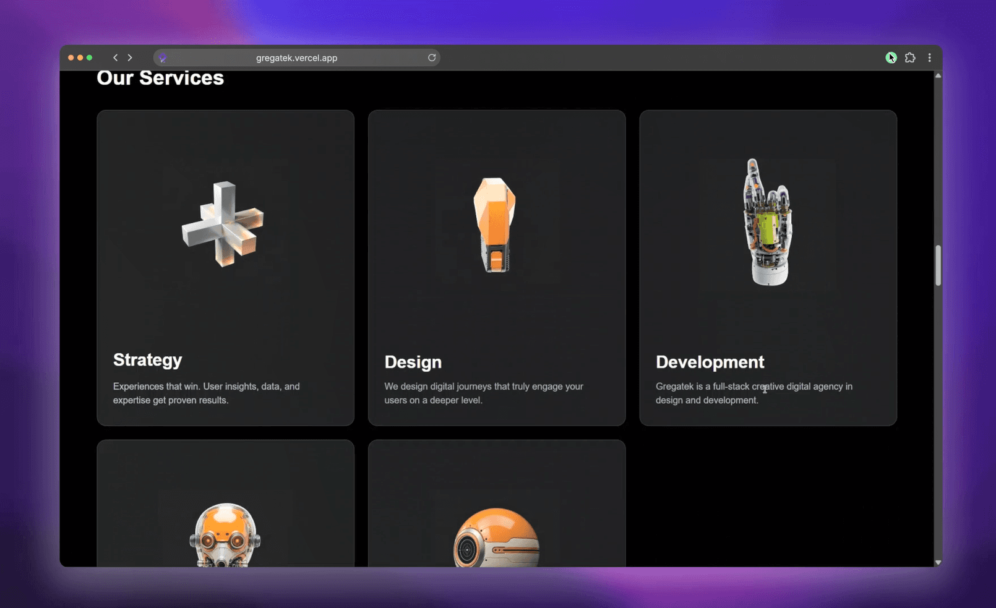
Task: Open the extensions puzzle icon
Action: [910, 58]
